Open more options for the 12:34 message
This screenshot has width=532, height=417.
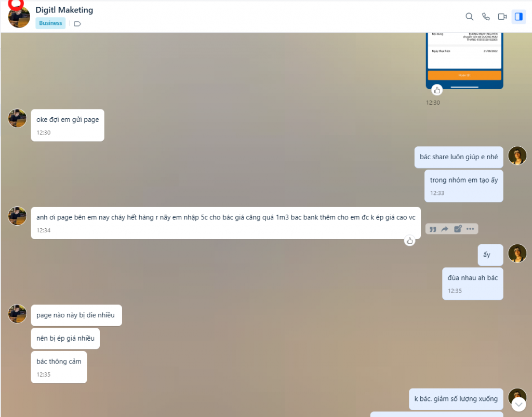click(x=470, y=229)
